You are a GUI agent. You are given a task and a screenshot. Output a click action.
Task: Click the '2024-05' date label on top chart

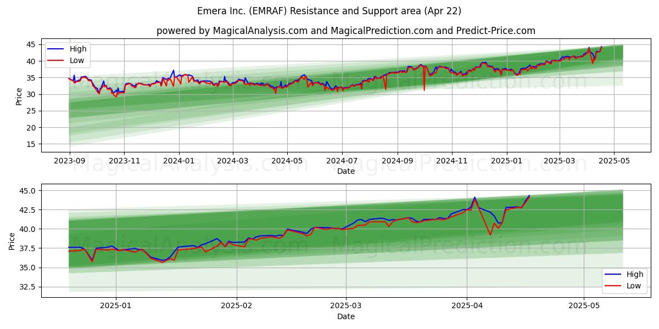288,162
